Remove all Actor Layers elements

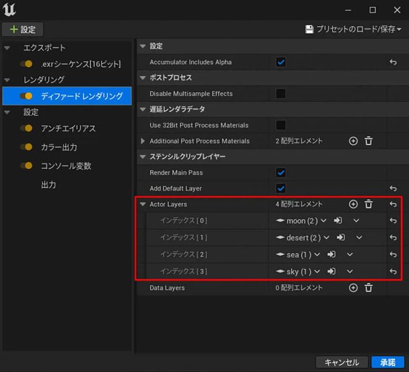368,204
